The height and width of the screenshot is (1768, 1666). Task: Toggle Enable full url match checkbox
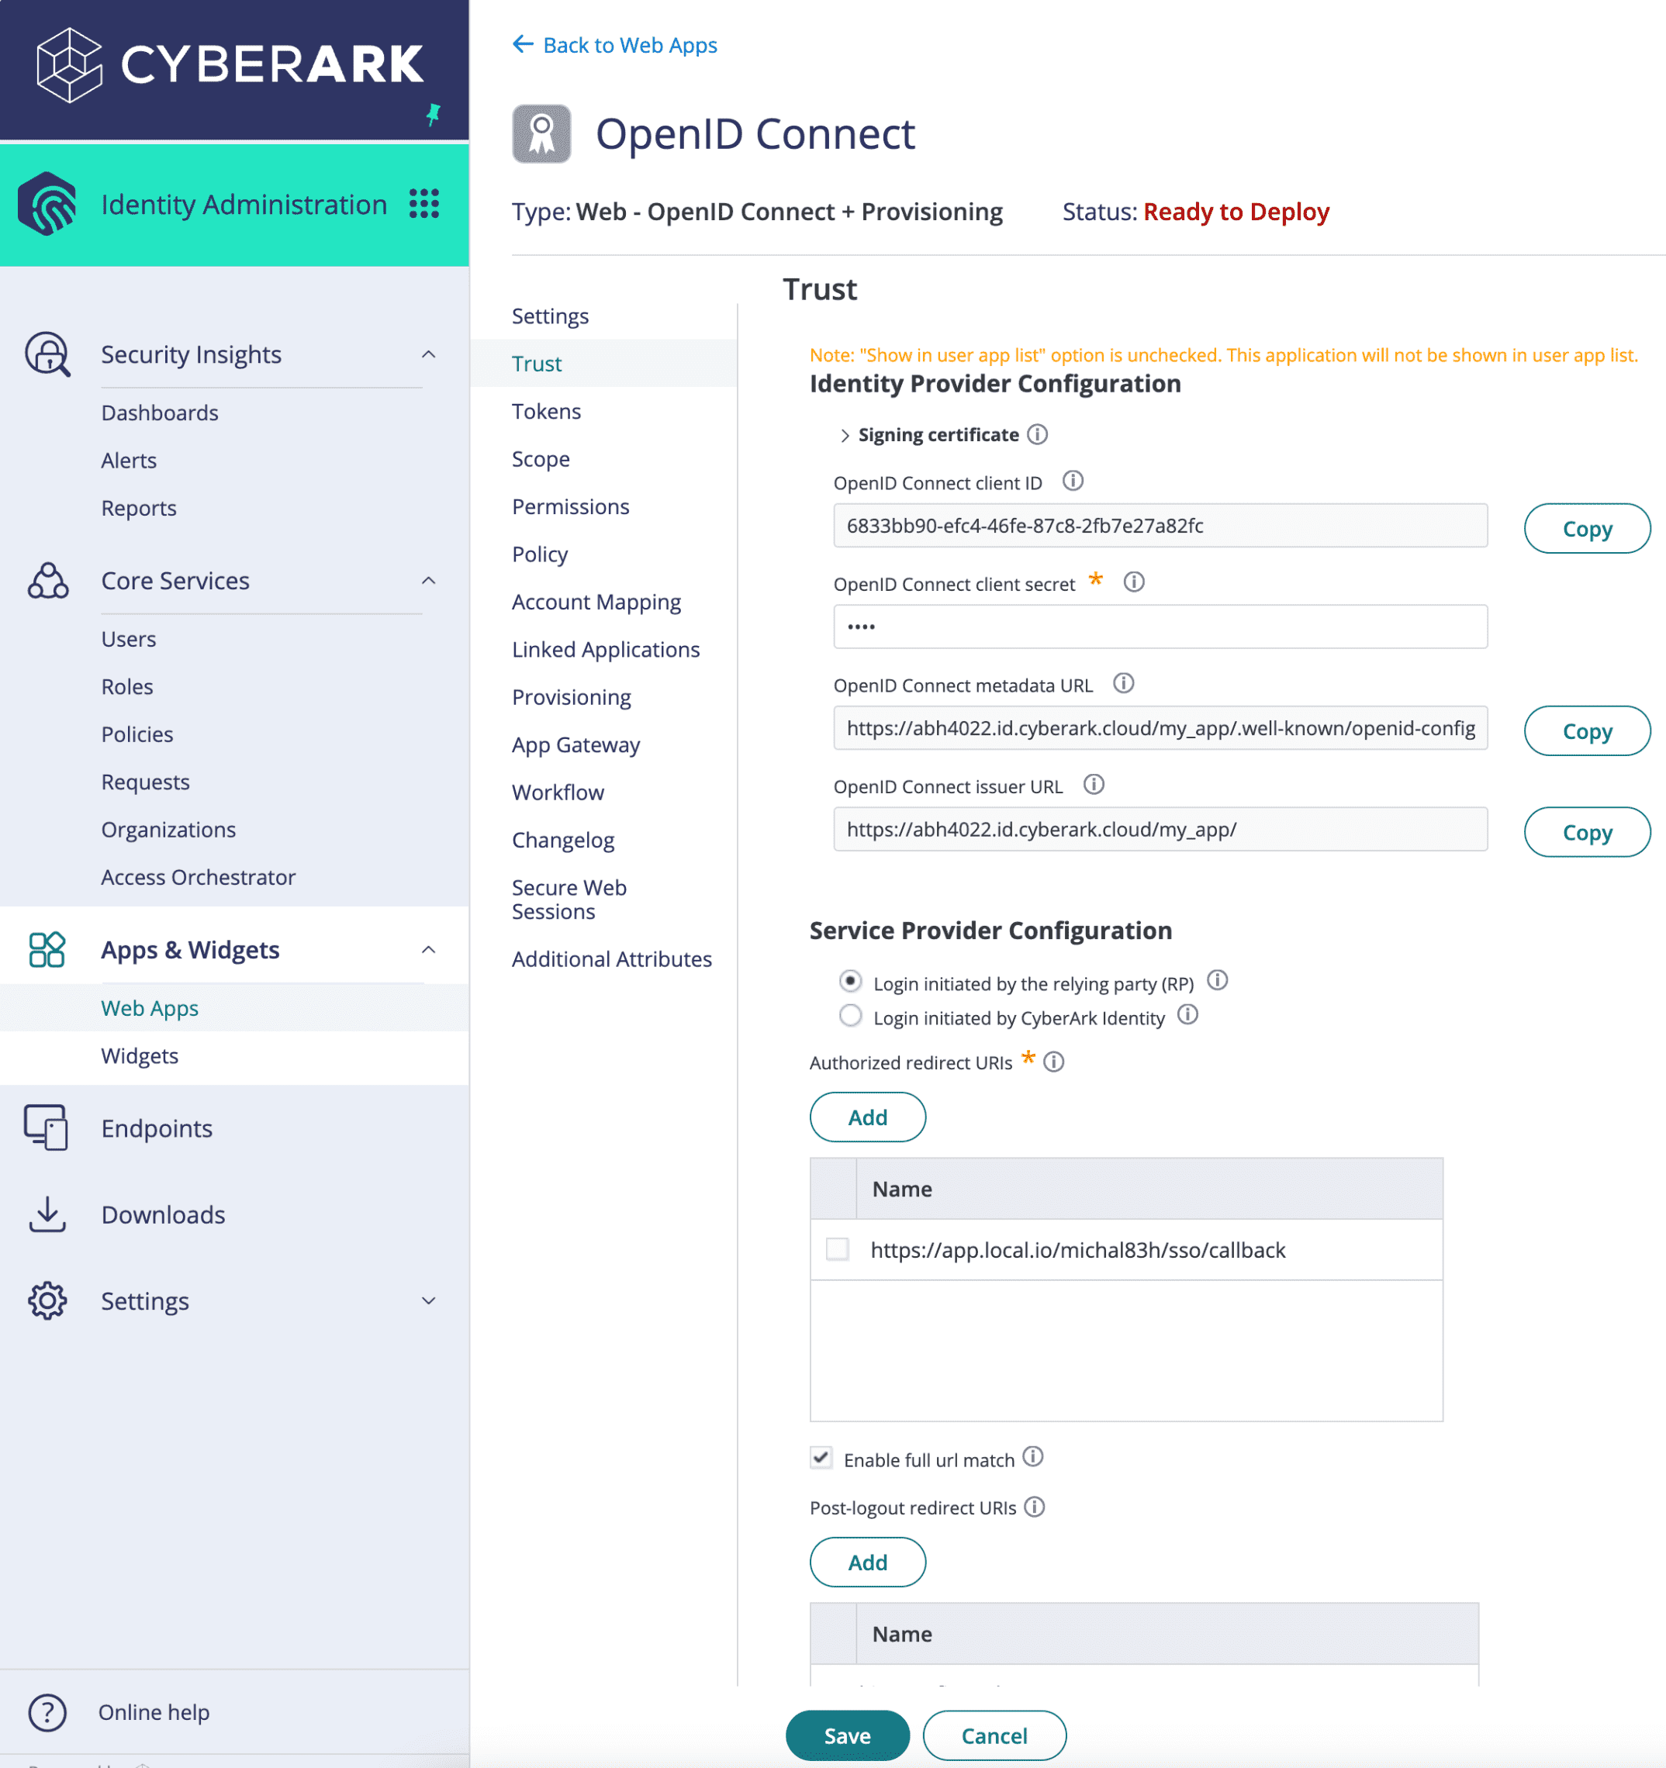[x=821, y=1458]
